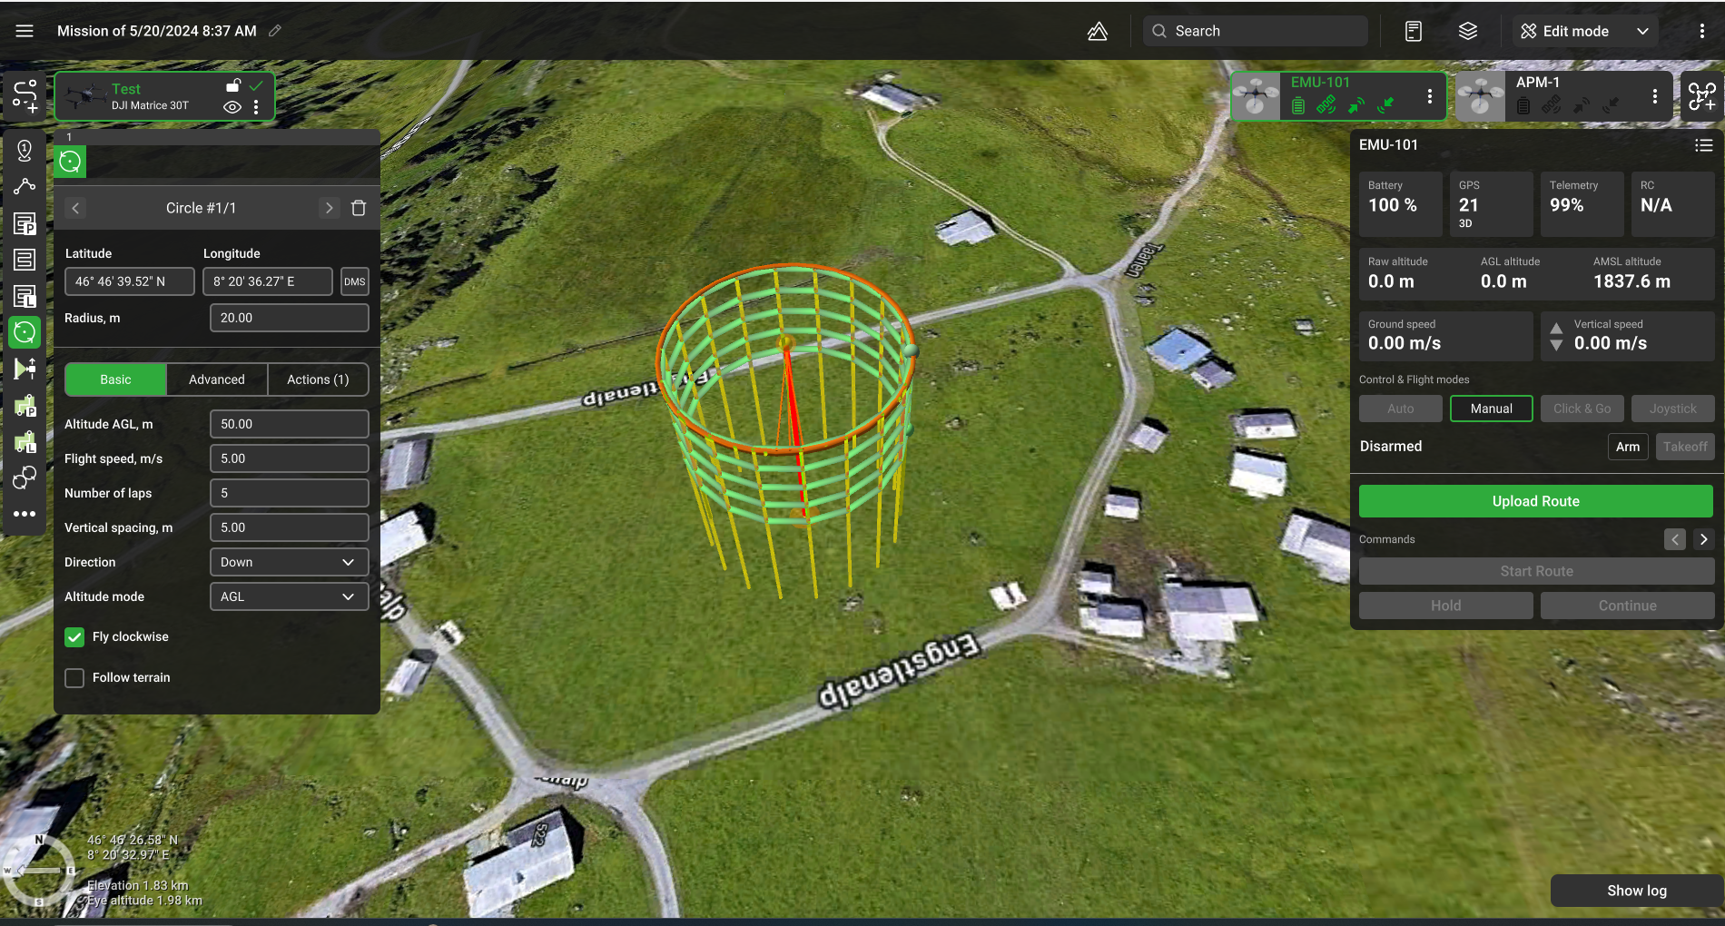
Task: Open the top-right overflow menu
Action: [1702, 31]
